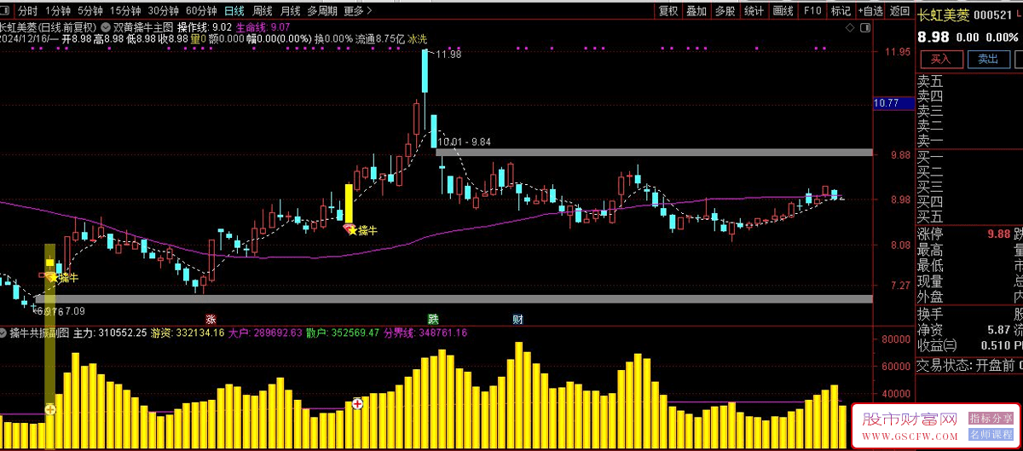Click the yellow signal candle above upper 擒牛
The image size is (1023, 451).
click(x=349, y=203)
